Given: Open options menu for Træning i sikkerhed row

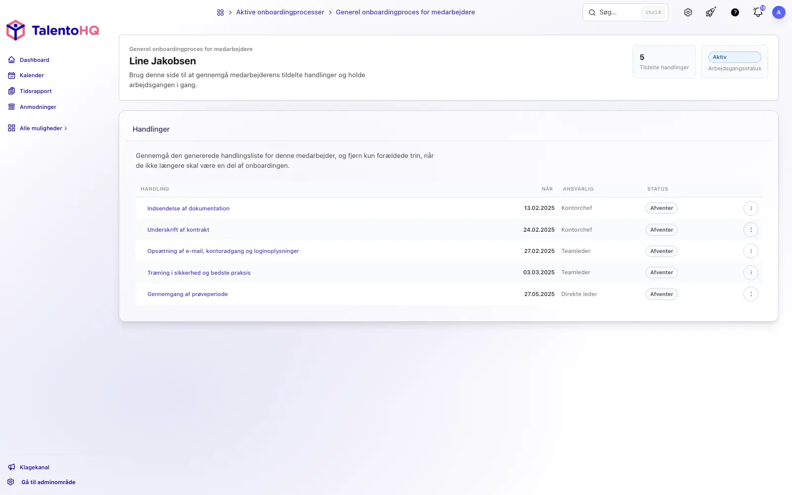Looking at the screenshot, I should pyautogui.click(x=751, y=273).
